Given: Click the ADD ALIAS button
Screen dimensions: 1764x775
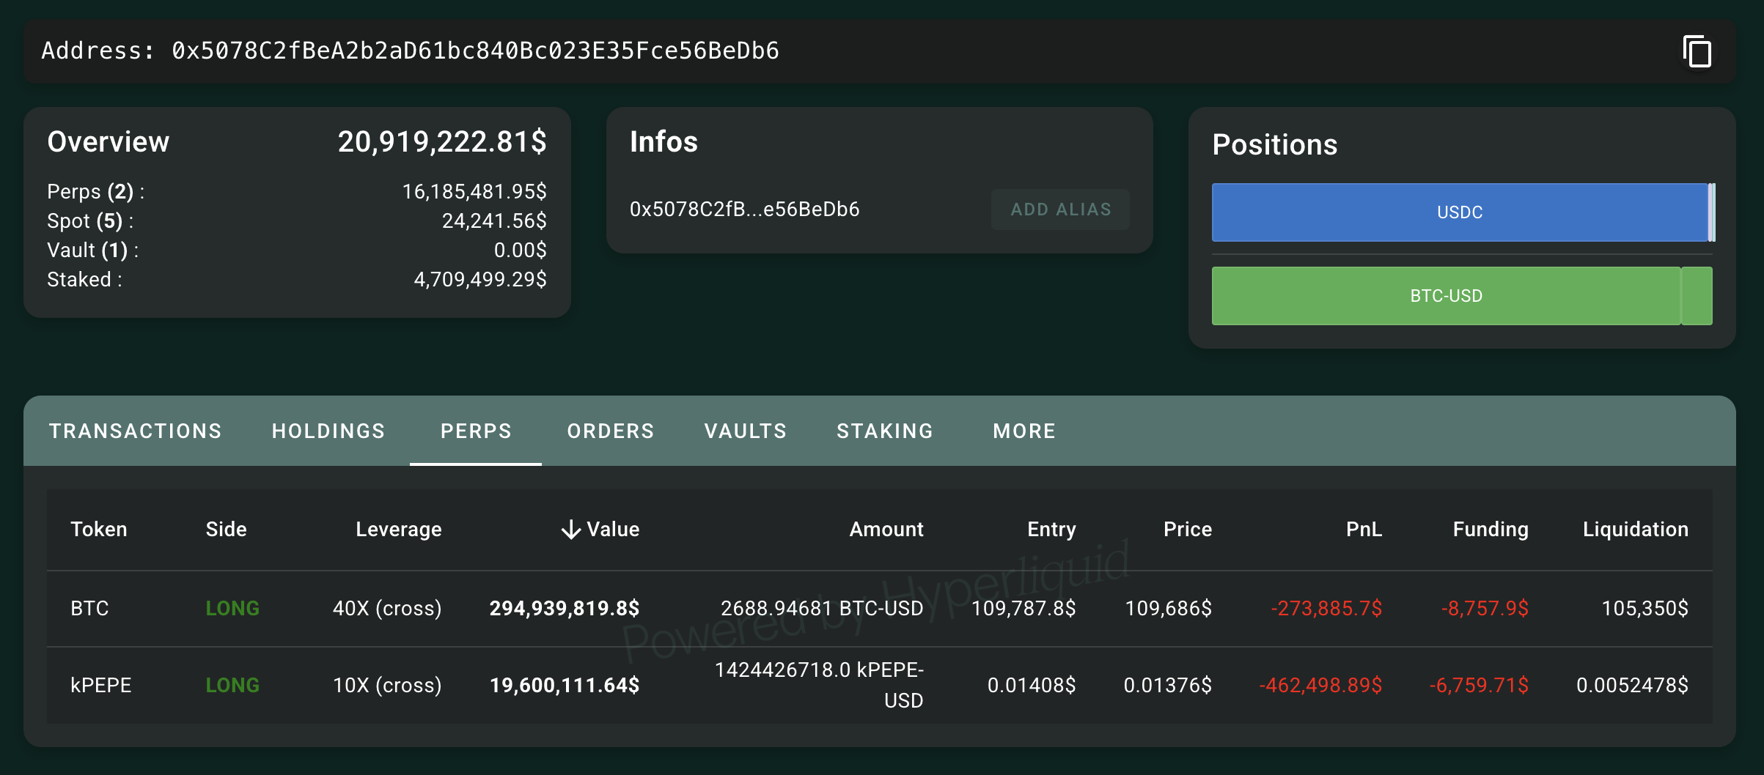Looking at the screenshot, I should tap(1060, 209).
